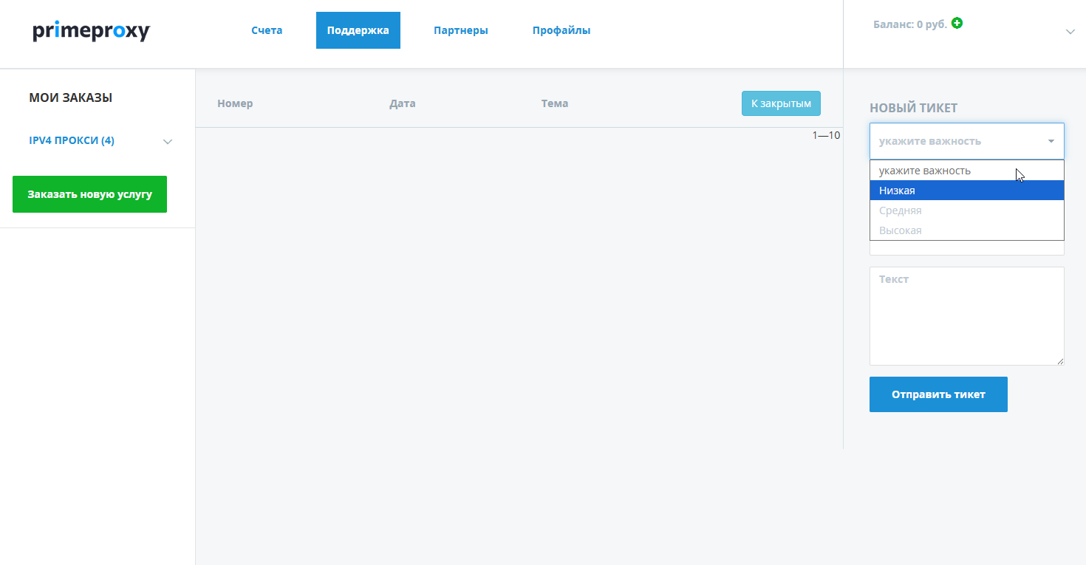Click the Дата column header
The image size is (1086, 565).
pos(403,103)
